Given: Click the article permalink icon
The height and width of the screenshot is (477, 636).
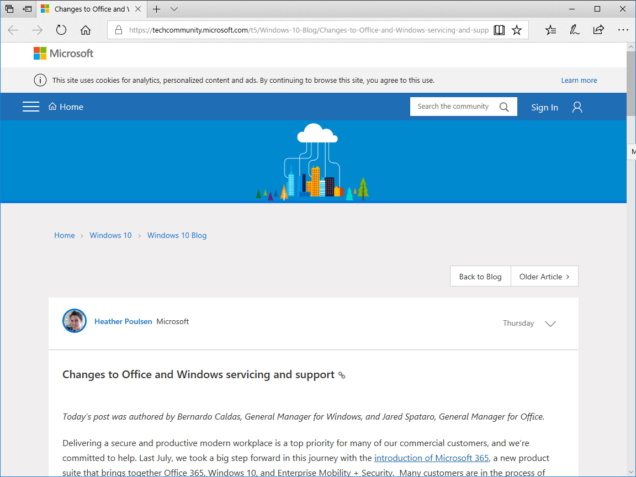Looking at the screenshot, I should 342,375.
